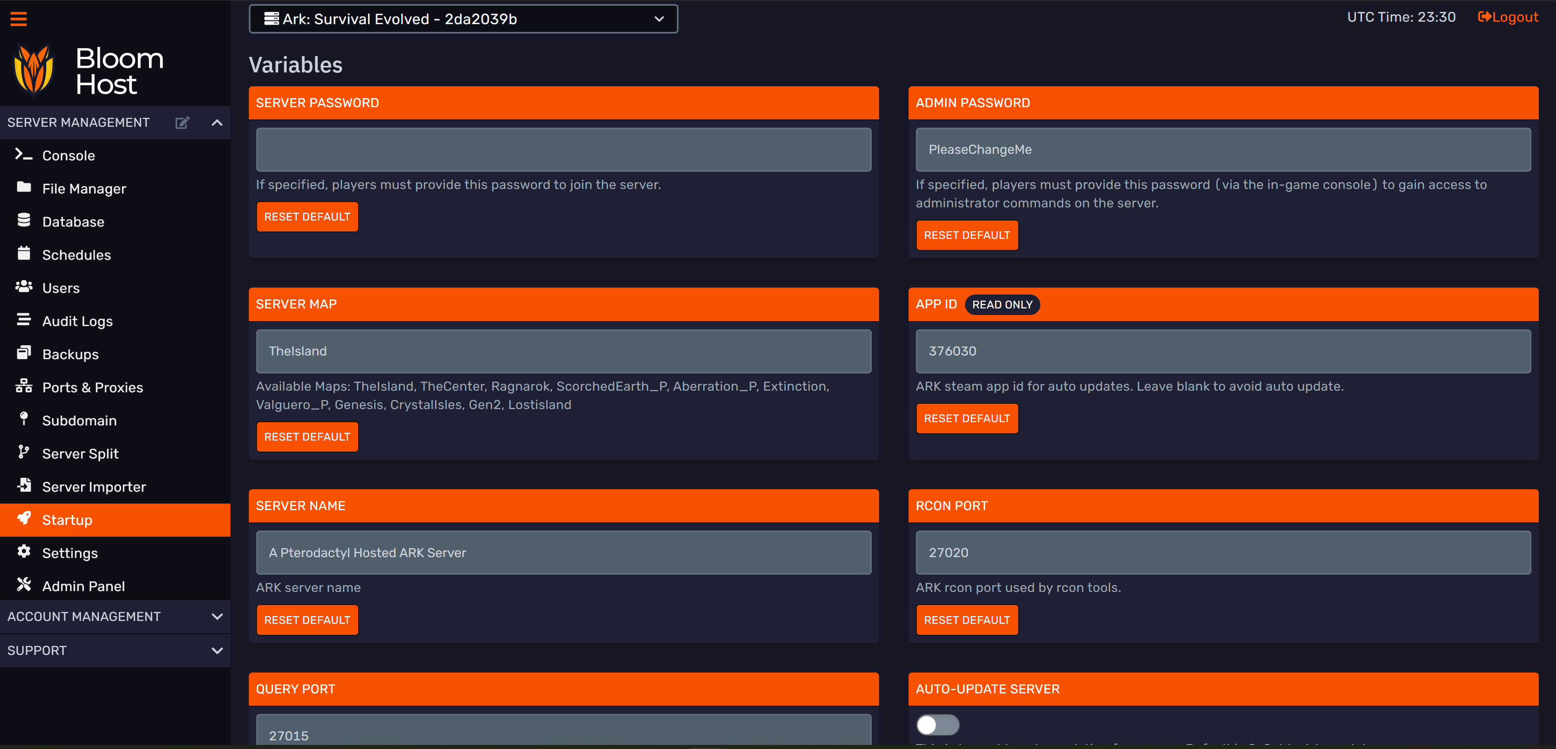Reset Server Map to default

click(x=307, y=436)
